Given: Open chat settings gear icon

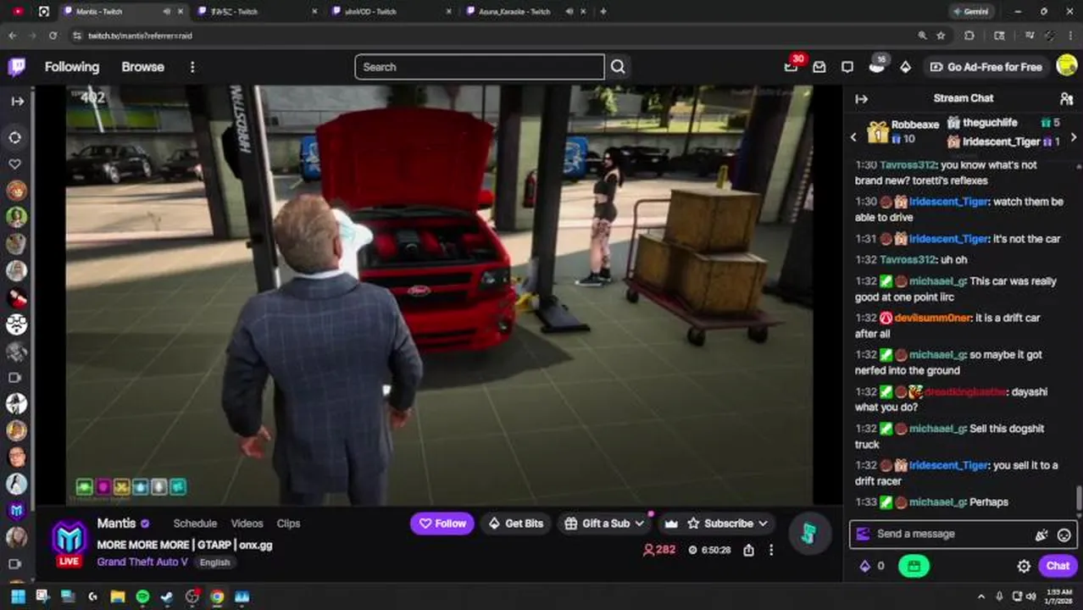Looking at the screenshot, I should point(1024,566).
